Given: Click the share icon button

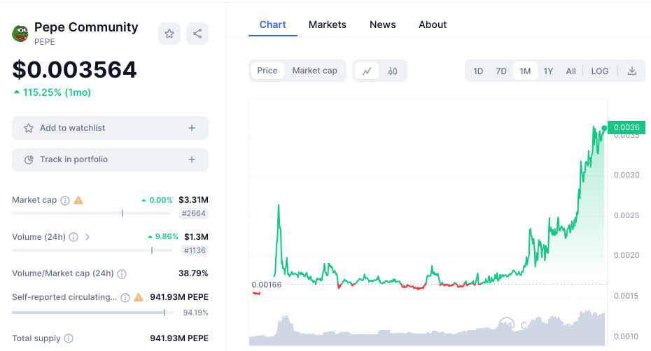Looking at the screenshot, I should pos(197,34).
